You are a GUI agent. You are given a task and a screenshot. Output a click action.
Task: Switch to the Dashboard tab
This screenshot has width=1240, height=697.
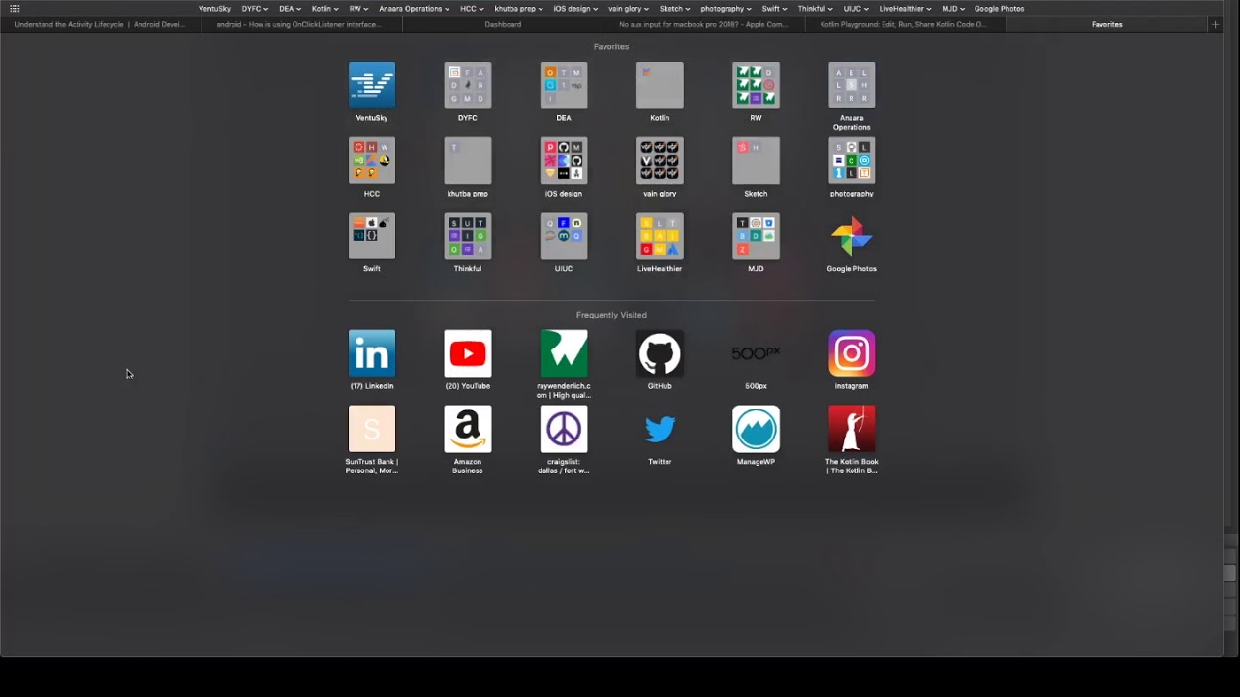503,25
